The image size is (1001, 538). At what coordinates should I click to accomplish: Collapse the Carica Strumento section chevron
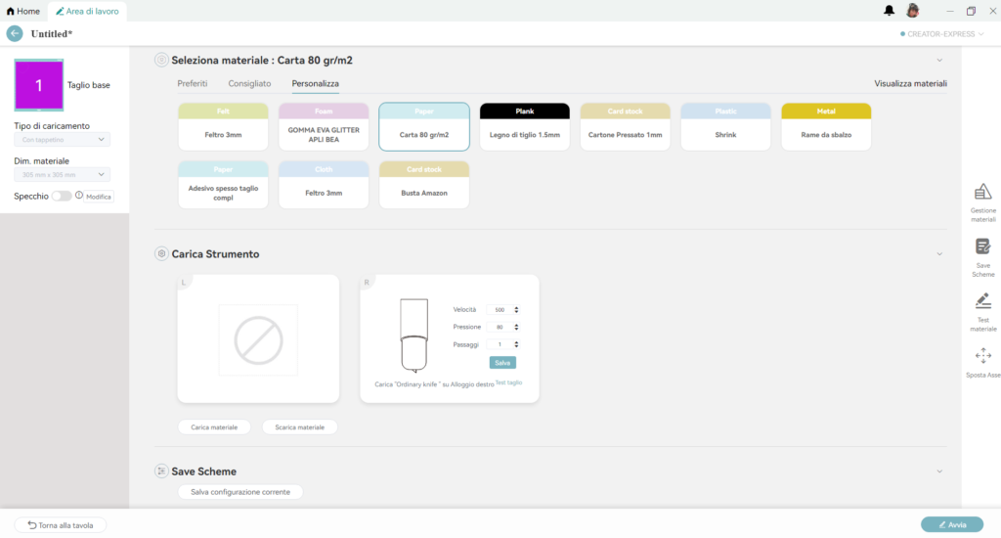939,254
